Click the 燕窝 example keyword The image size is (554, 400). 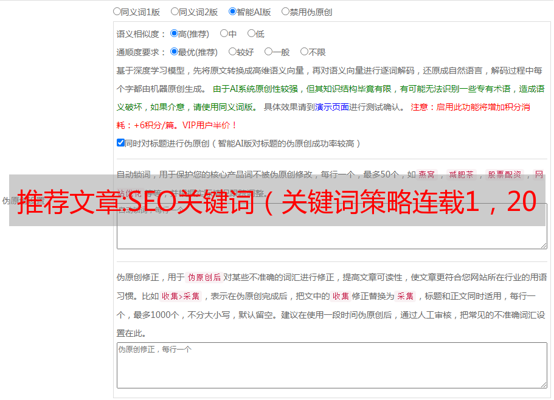(x=427, y=174)
